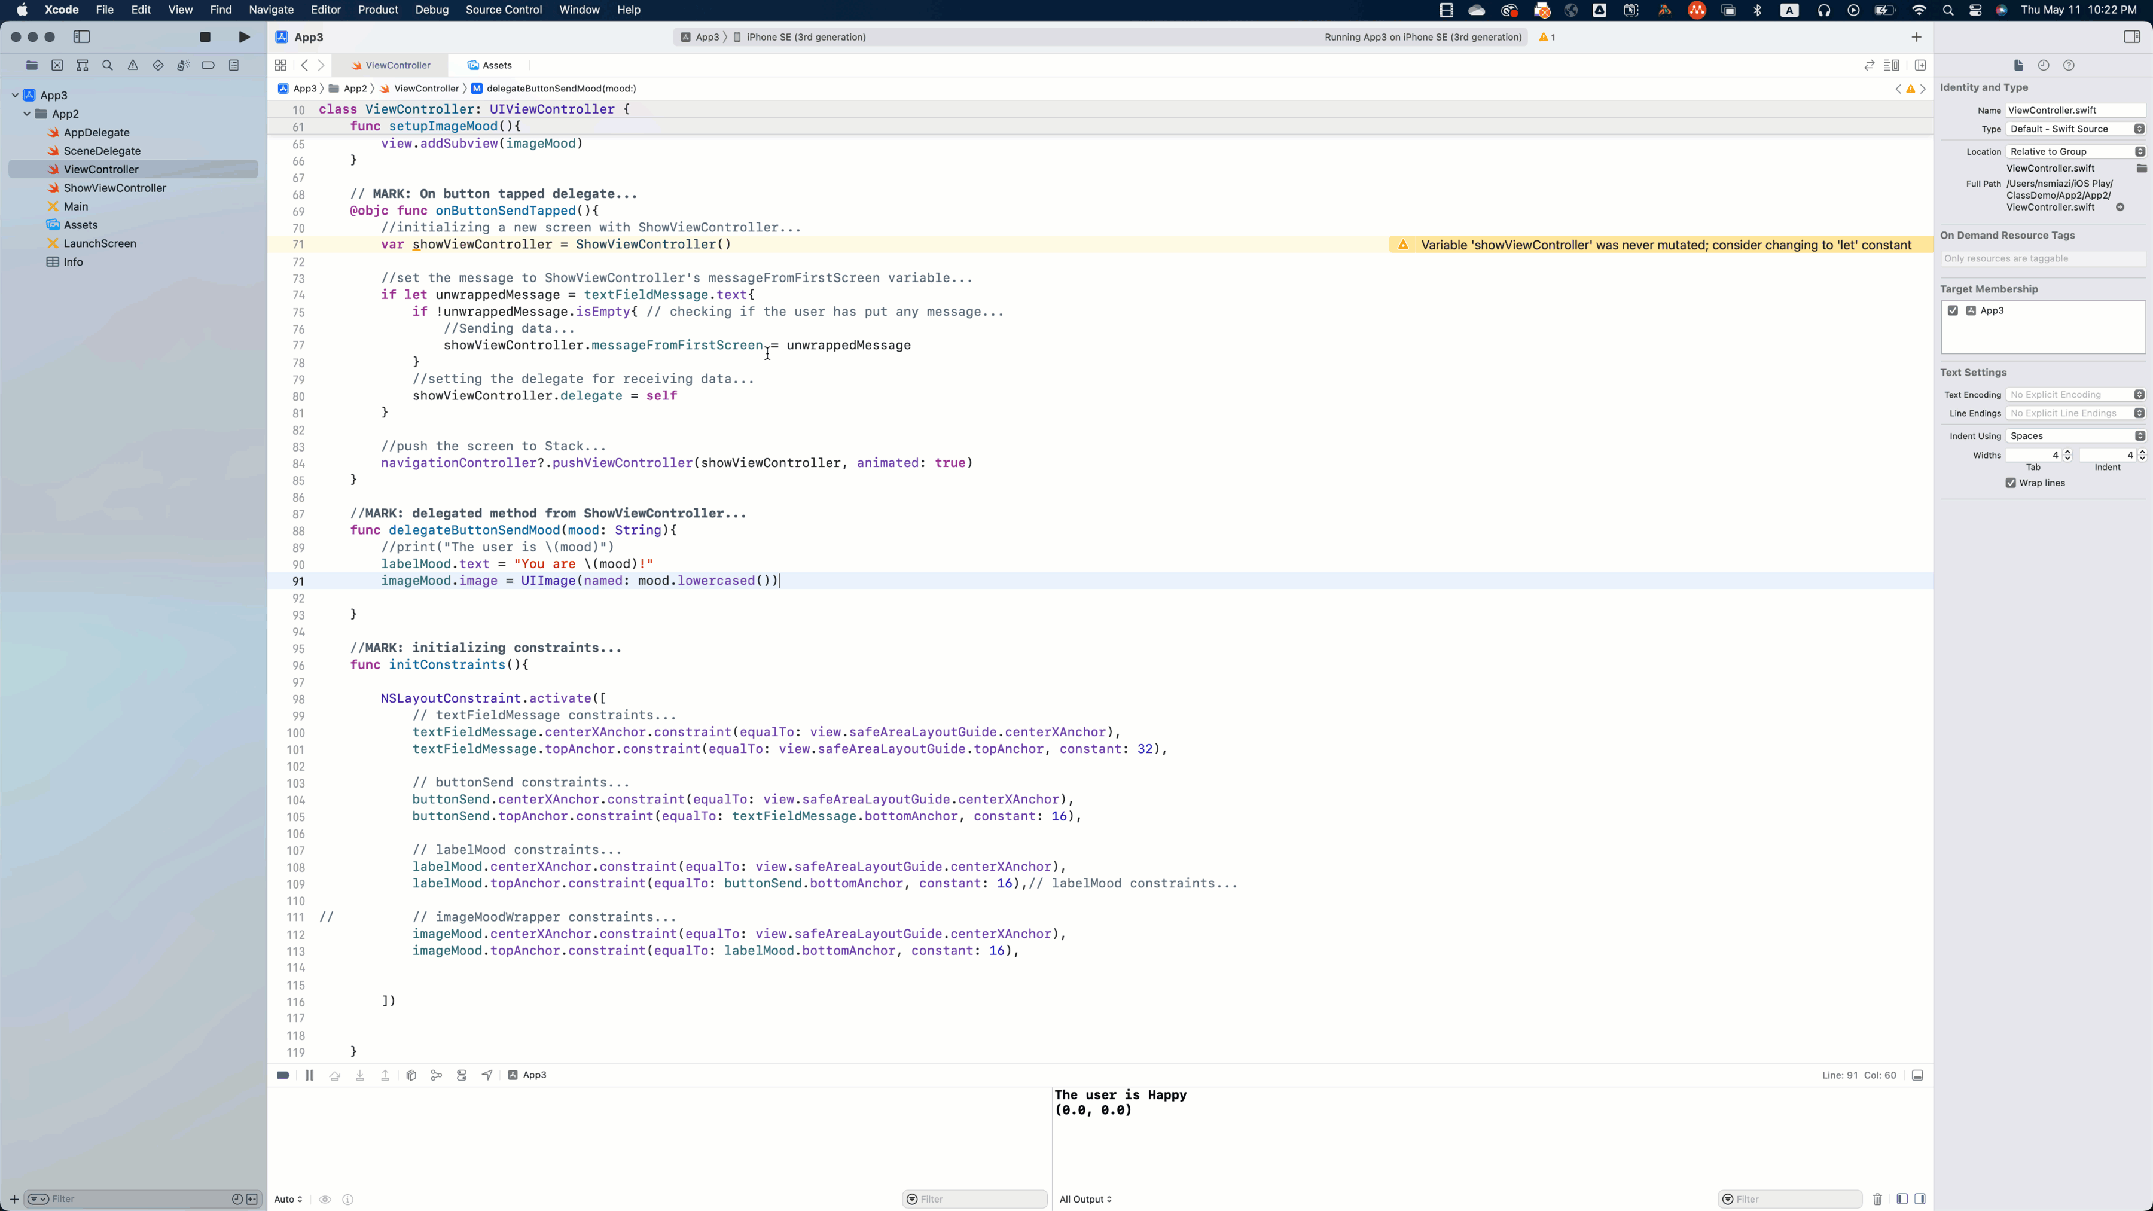Open the Find navigator magnifier icon
The width and height of the screenshot is (2153, 1211).
click(x=107, y=65)
